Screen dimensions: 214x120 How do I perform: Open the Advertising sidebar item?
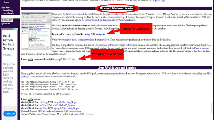[x=7, y=10]
